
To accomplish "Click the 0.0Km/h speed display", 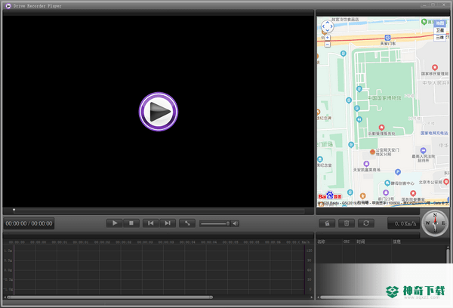I will [404, 223].
